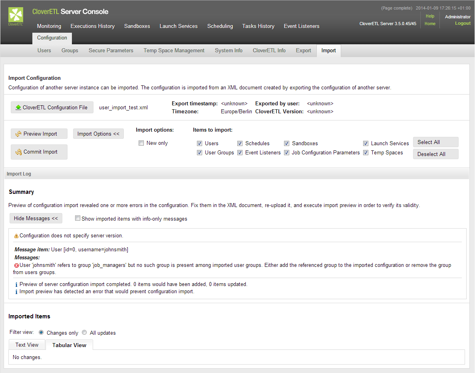This screenshot has height=373, width=475.
Task: Collapse the Import Log section header
Action: coord(236,174)
